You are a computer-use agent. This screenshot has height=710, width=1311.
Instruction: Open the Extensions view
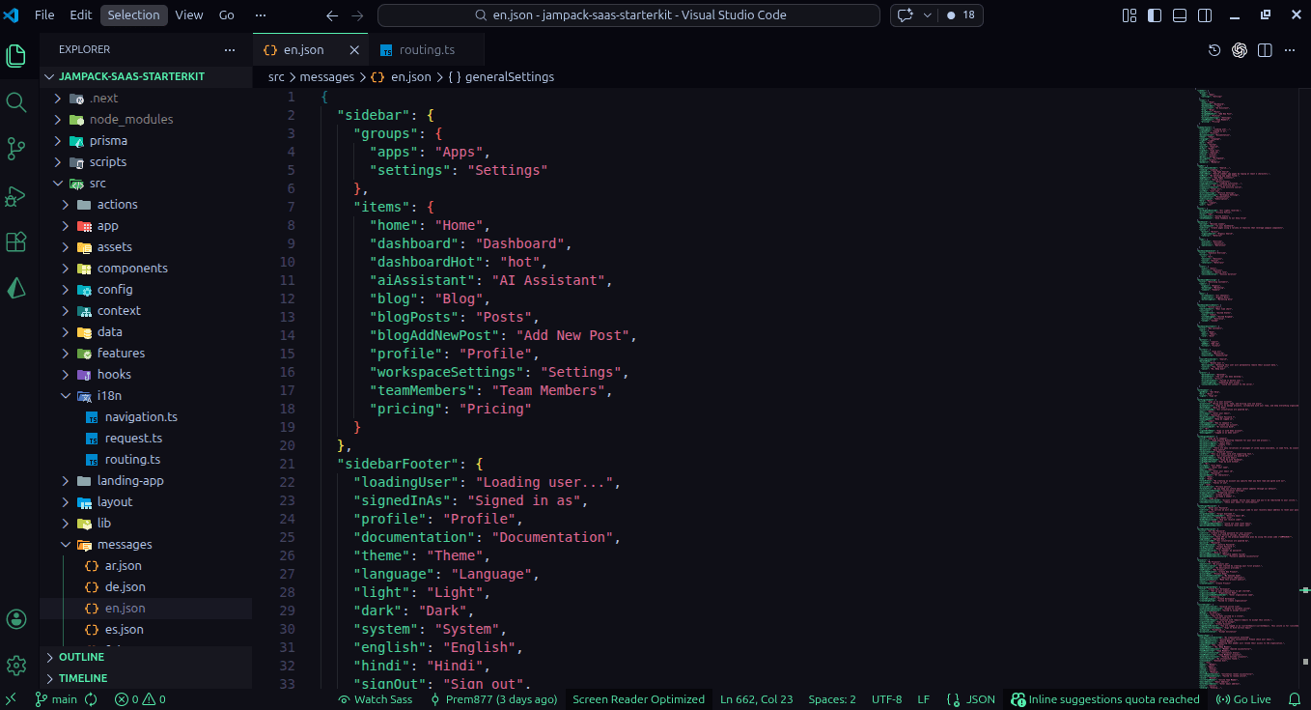(16, 241)
